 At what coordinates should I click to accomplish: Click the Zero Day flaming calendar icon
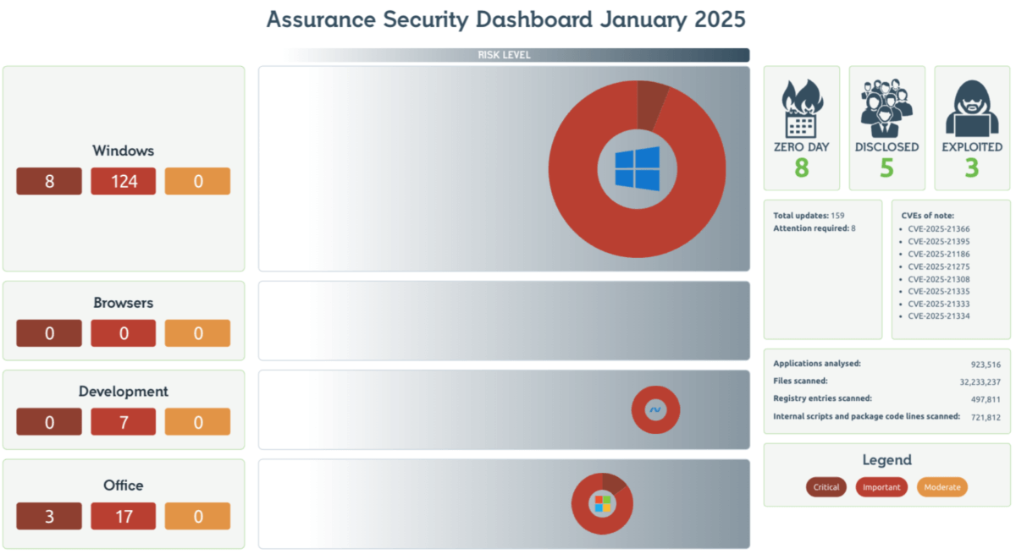pyautogui.click(x=801, y=108)
